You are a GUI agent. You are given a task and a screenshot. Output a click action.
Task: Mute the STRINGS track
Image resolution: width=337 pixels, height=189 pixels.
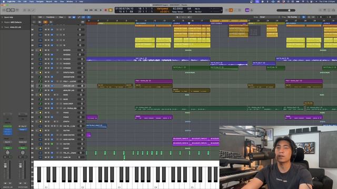[46, 68]
